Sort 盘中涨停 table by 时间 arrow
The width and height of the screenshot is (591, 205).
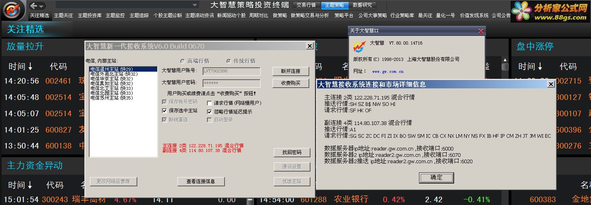coord(540,66)
